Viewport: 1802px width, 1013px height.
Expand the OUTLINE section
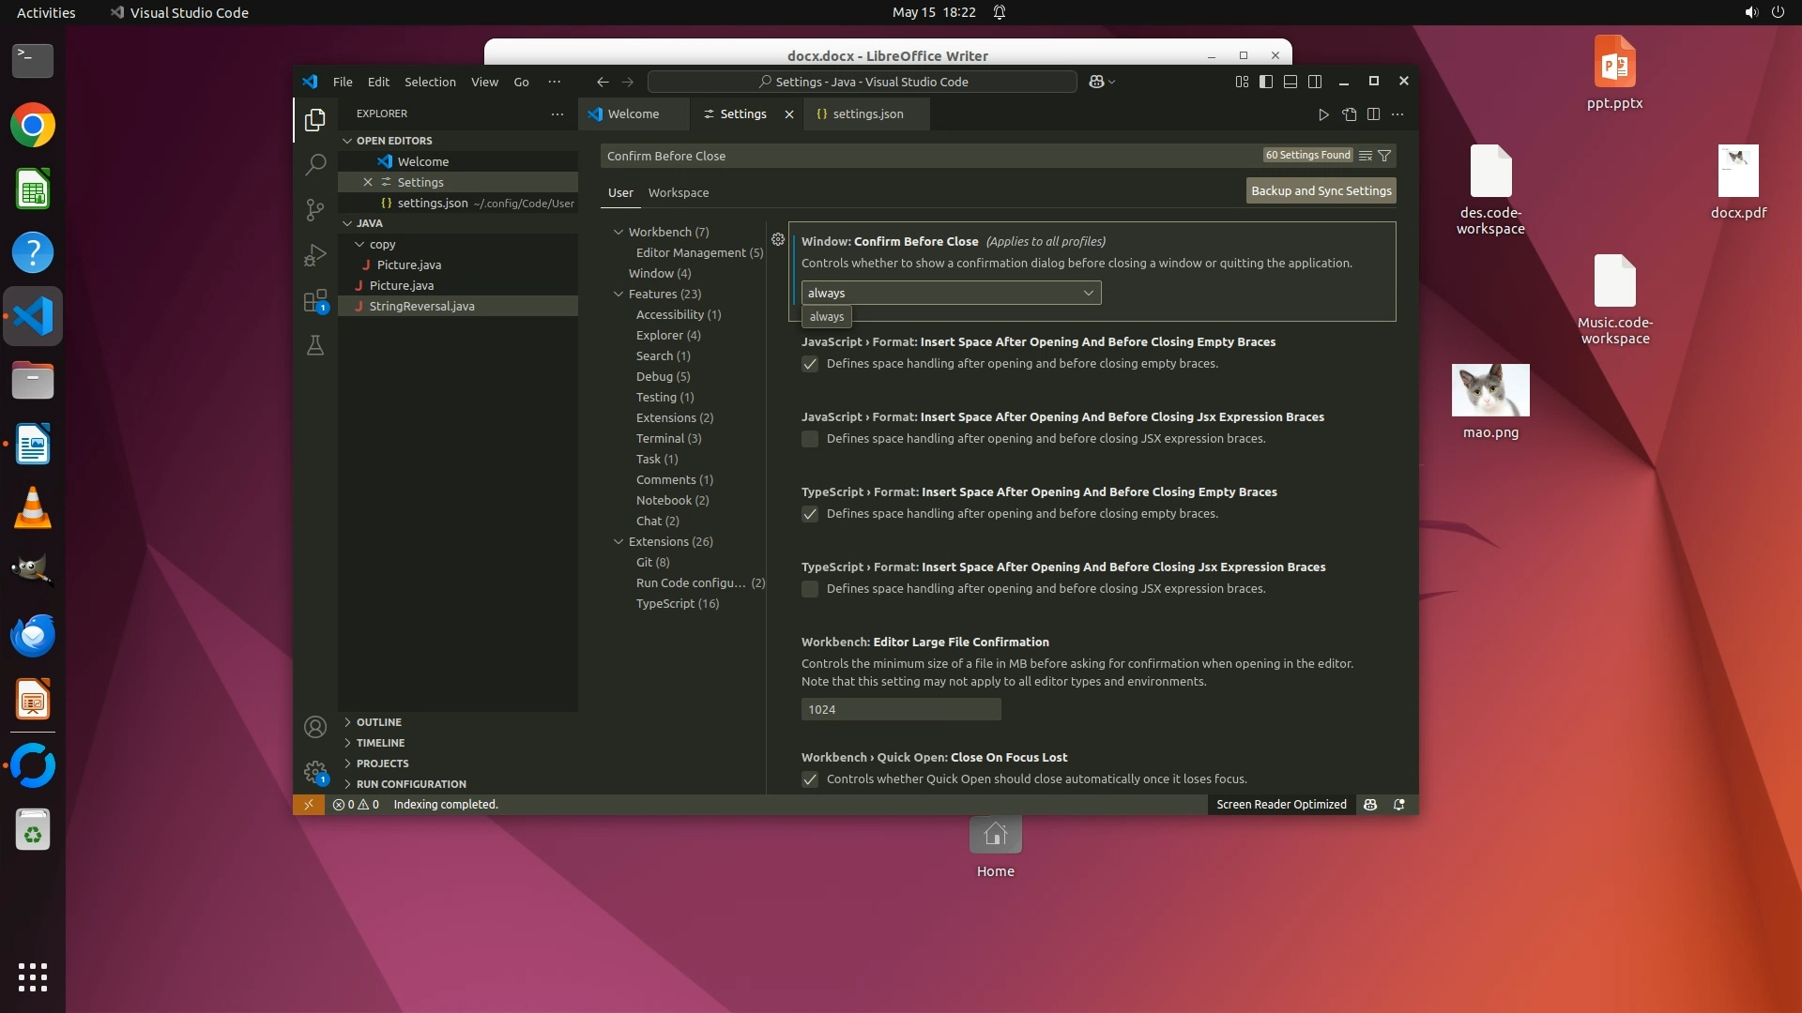(379, 722)
